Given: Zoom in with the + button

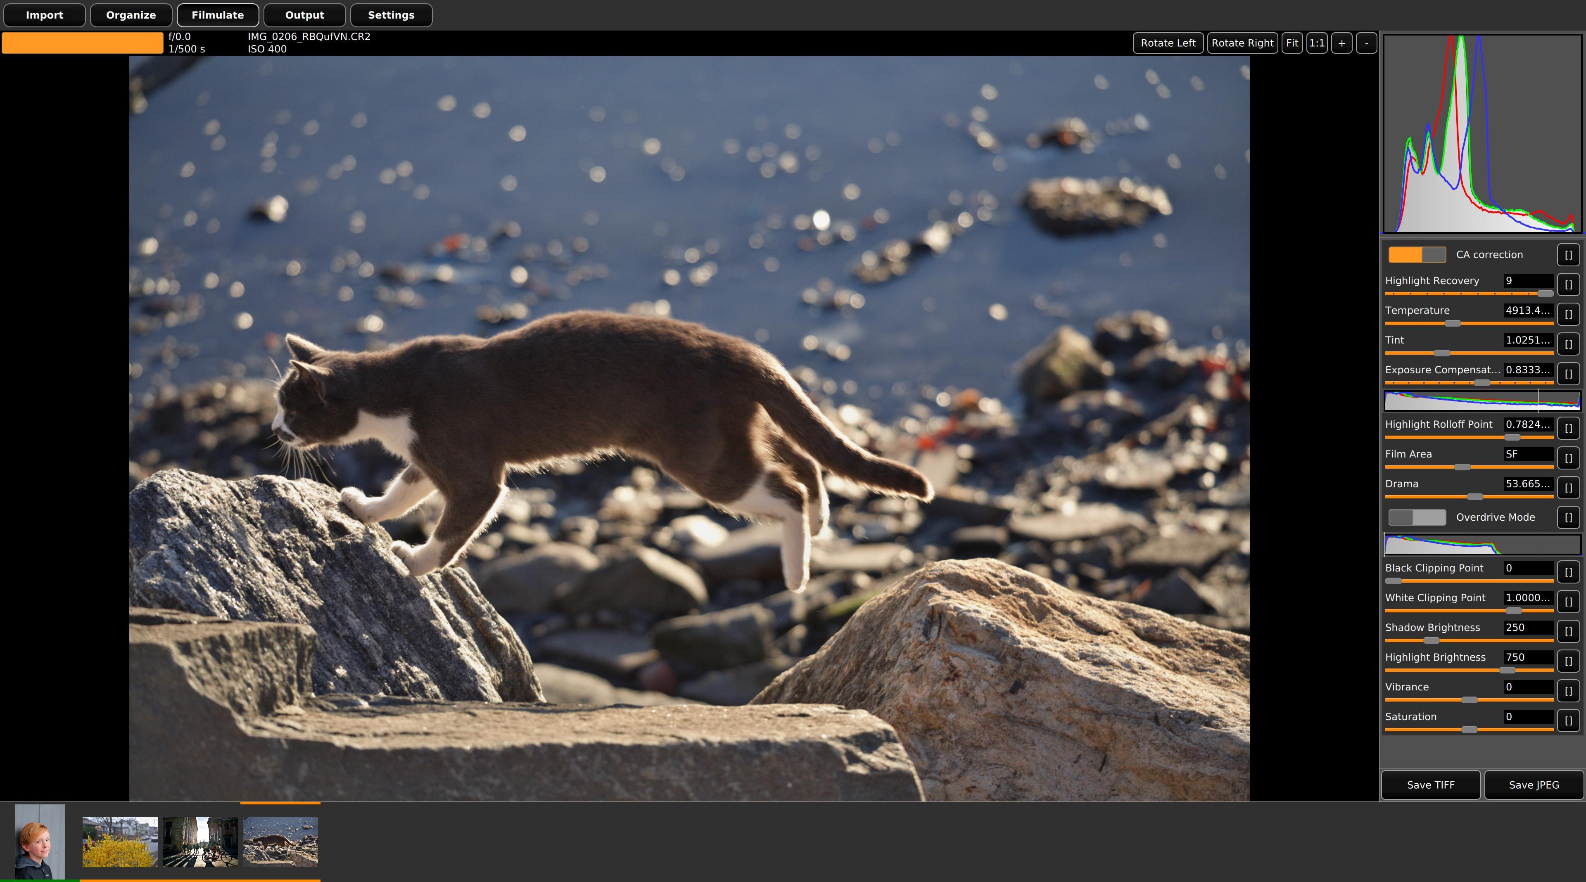Looking at the screenshot, I should point(1341,43).
